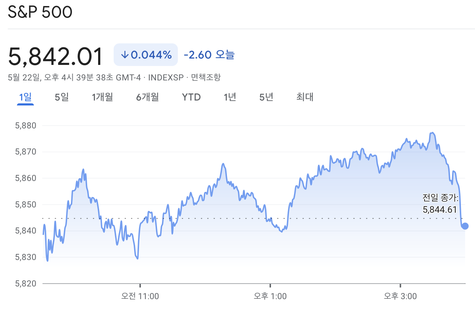Click the 5,870 y-axis label

[26, 152]
